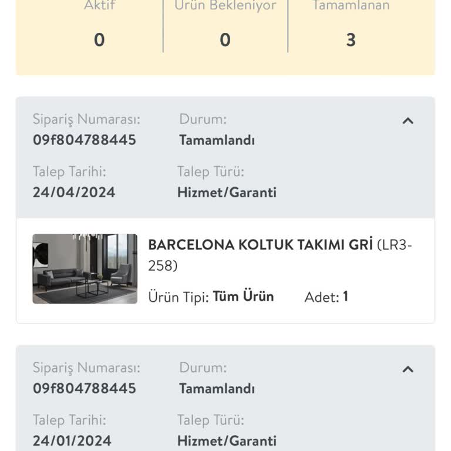Click Hizmet/Garanti type in second card
Image resolution: width=451 pixels, height=451 pixels.
227,441
